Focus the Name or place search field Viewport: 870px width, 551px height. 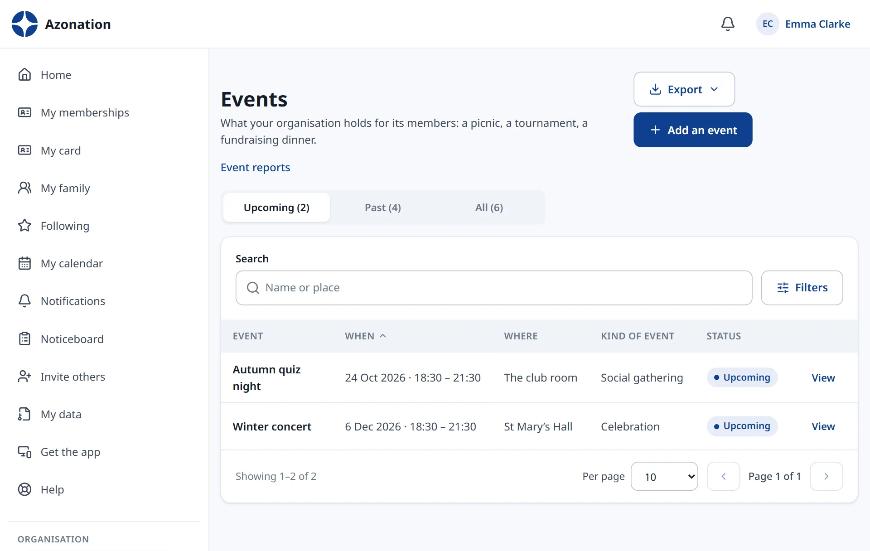click(494, 288)
